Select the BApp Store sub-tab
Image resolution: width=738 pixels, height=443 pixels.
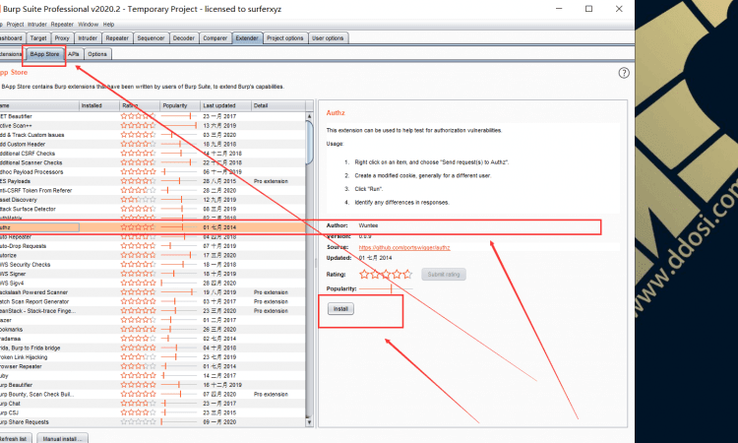(x=44, y=54)
